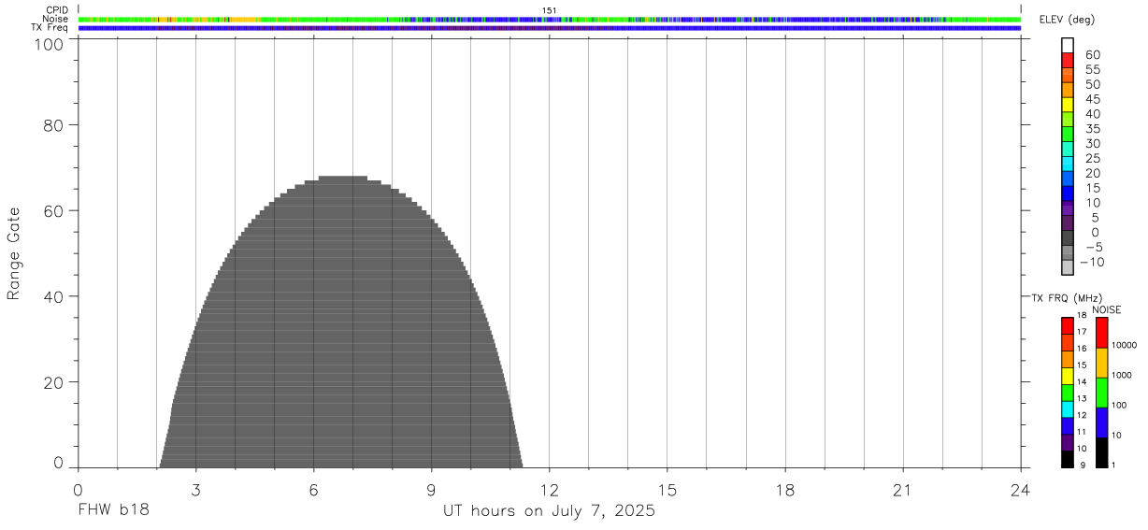
Task: Click the x-axis tick label '3'
Action: 195,490
